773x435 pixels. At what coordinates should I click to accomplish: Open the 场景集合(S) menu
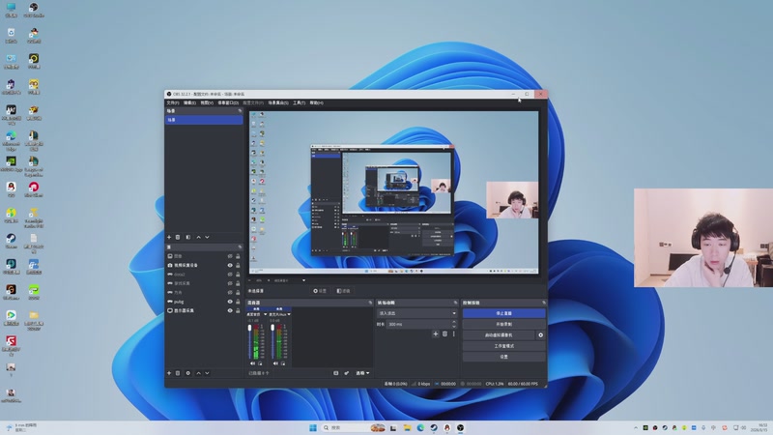click(x=278, y=103)
